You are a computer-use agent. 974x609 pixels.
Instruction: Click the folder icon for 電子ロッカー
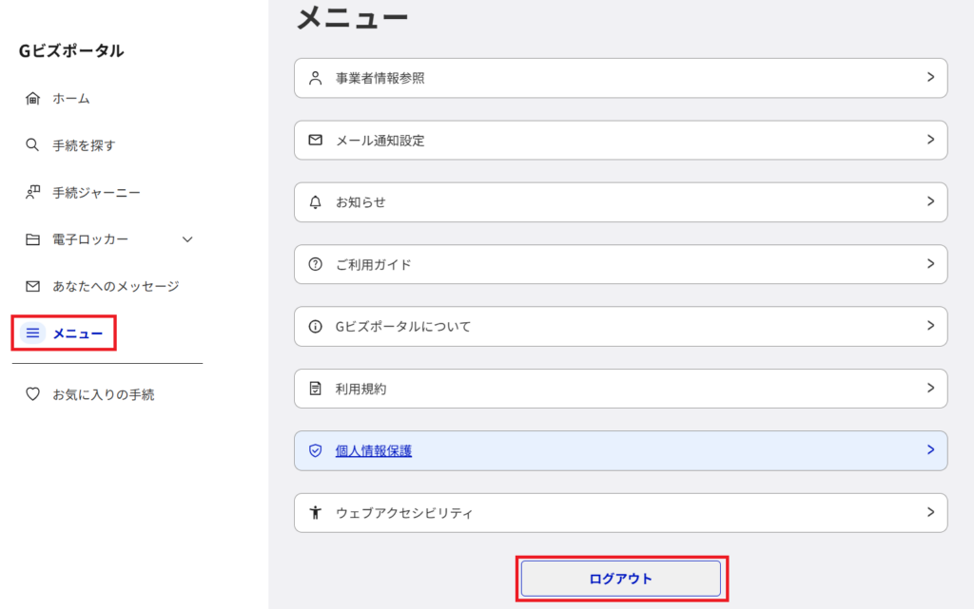tap(33, 239)
